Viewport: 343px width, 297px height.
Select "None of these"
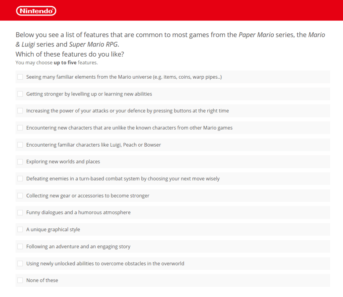tap(20, 280)
